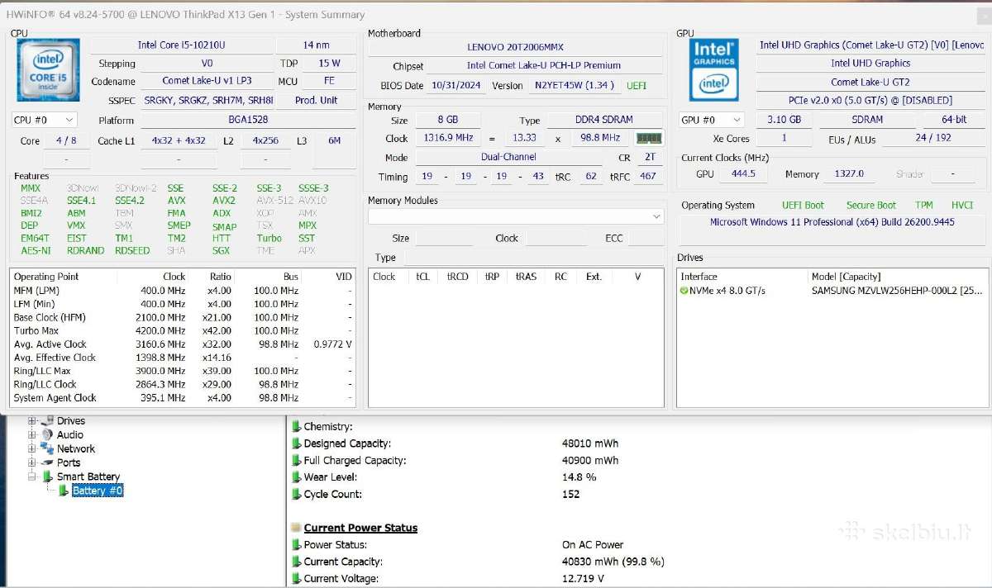Click the battery icon beside Designed Capacity
Screen dimensions: 992x588
[x=296, y=443]
